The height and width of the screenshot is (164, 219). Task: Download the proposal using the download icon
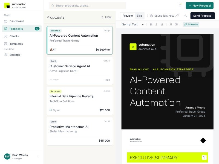(185, 16)
